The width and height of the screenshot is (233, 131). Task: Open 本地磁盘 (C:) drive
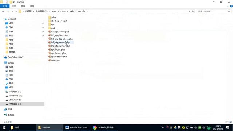pos(13,91)
